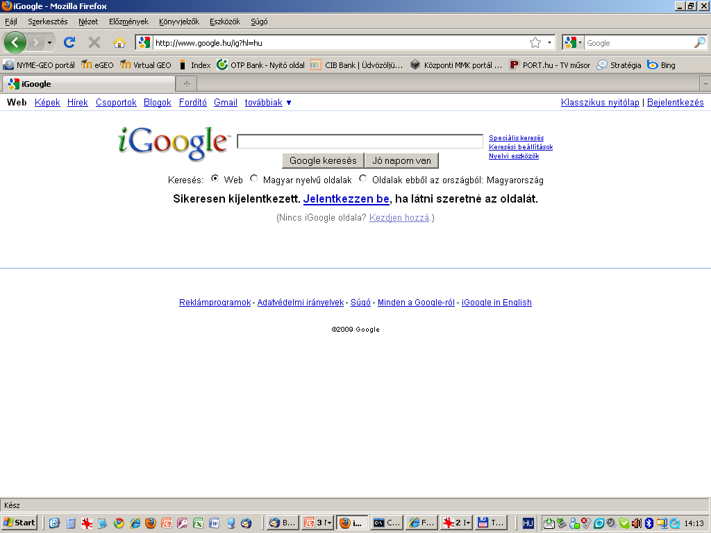Click the Stop loading X icon
The width and height of the screenshot is (711, 533).
94,42
